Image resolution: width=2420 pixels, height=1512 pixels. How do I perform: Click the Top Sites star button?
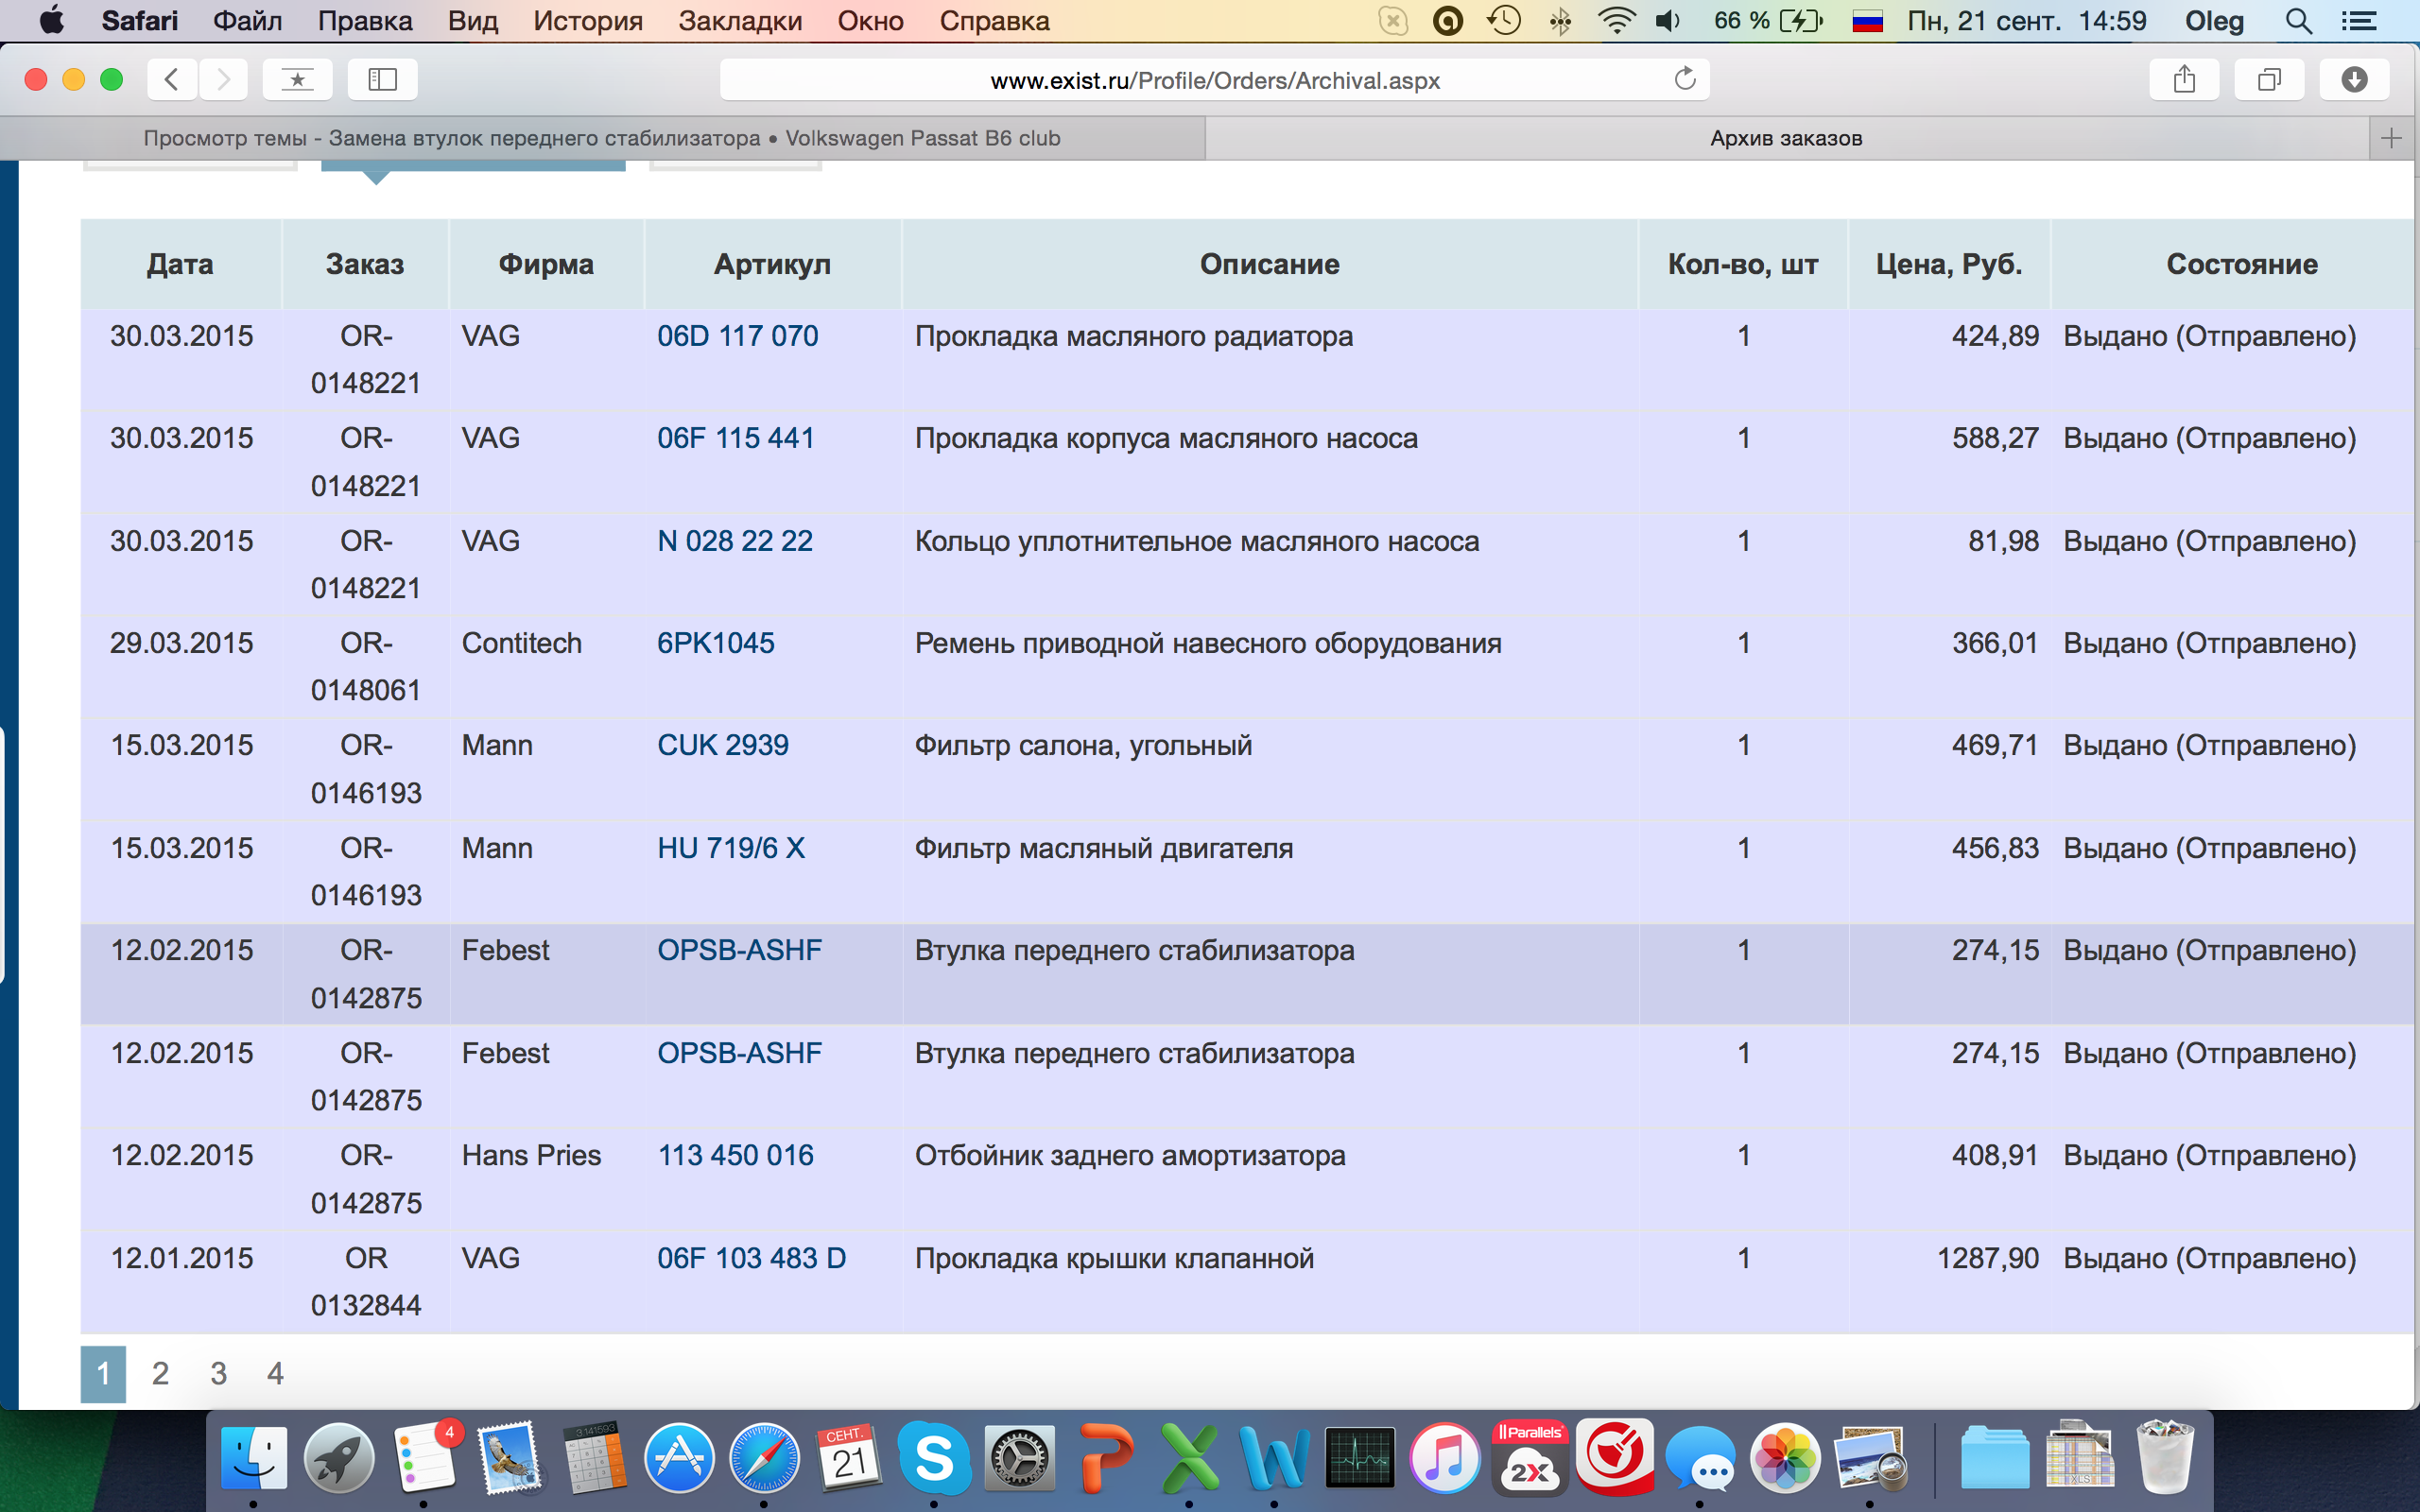297,80
